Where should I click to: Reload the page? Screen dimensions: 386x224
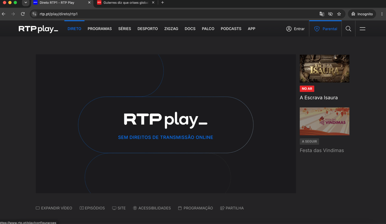click(x=23, y=14)
